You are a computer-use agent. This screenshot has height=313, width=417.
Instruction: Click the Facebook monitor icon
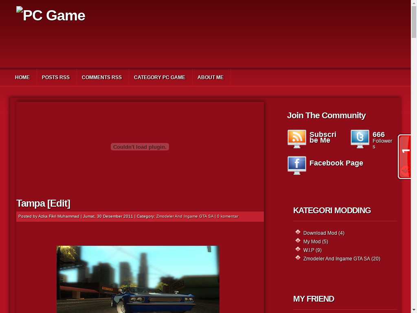[296, 165]
